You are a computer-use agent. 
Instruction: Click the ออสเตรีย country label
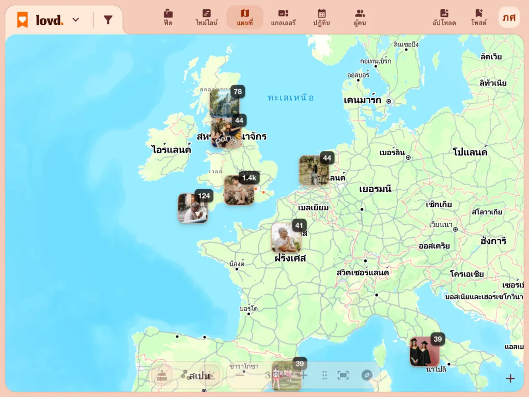tap(434, 246)
